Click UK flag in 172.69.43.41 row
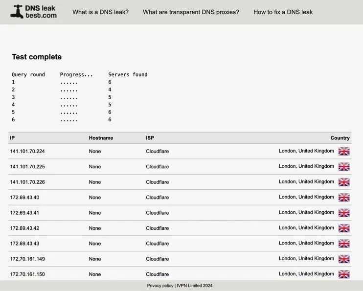 [344, 213]
